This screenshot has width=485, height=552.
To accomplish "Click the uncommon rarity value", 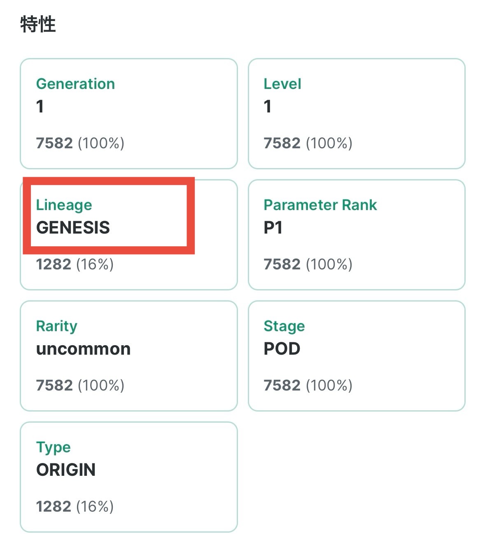I will click(83, 349).
